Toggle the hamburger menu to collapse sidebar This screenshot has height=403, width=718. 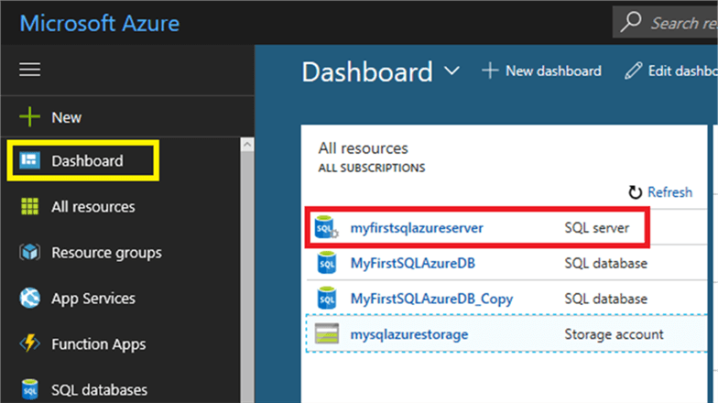point(30,71)
